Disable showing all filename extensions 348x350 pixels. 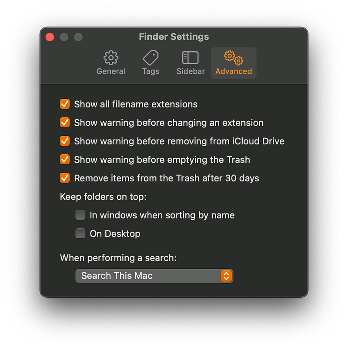64,104
